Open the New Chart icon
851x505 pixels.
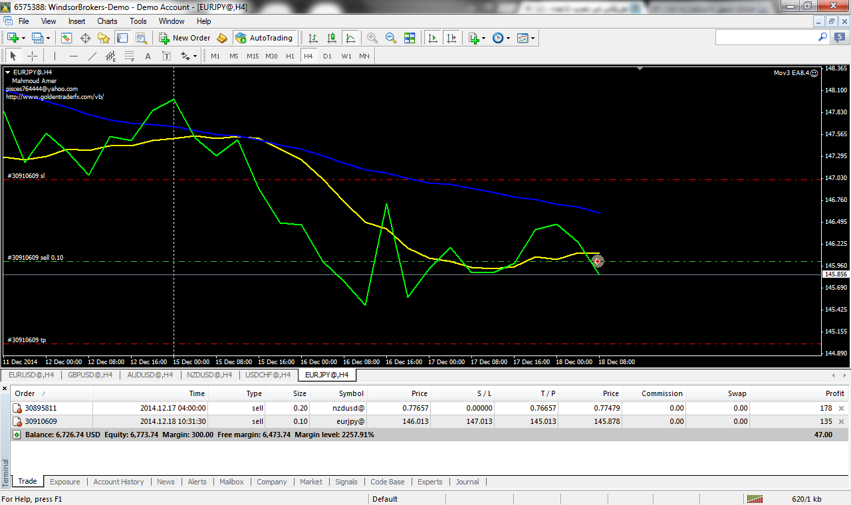coord(13,38)
